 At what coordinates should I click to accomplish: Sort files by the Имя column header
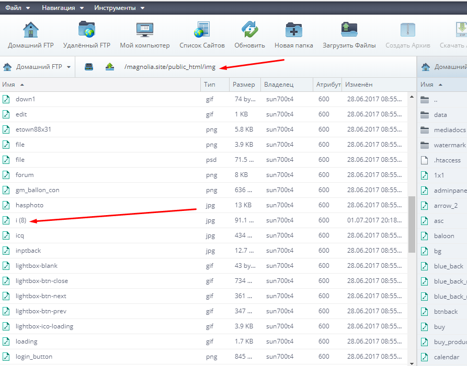[x=8, y=84]
